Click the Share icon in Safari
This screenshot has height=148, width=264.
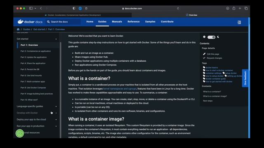click(x=234, y=8)
